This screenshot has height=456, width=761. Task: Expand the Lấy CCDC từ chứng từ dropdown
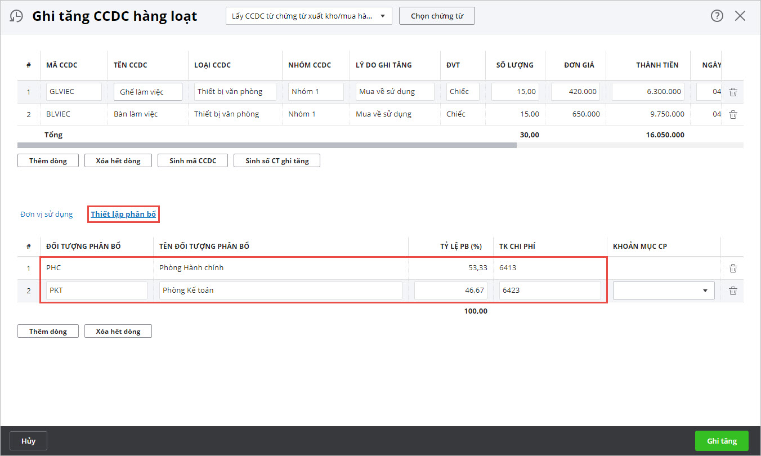(308, 16)
